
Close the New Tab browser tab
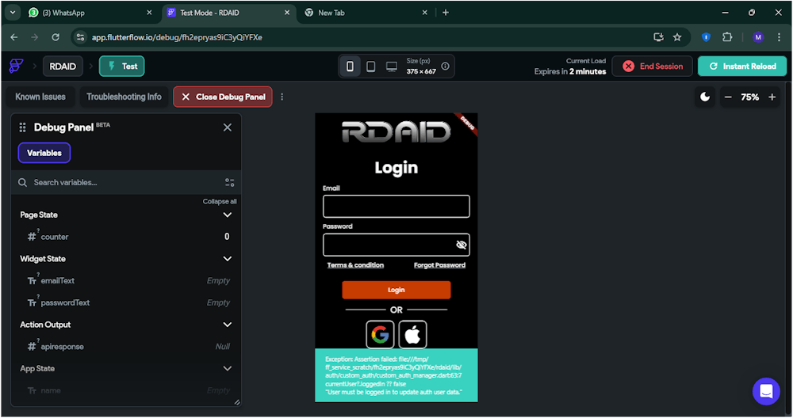pos(425,13)
